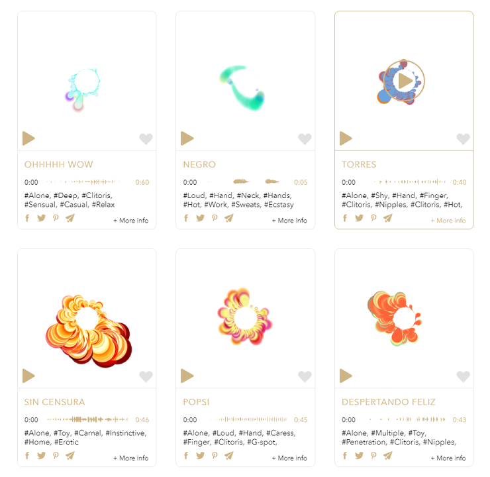Open More info on DESPERTANDO FELIZ card
This screenshot has height=477, width=490.
coord(448,458)
